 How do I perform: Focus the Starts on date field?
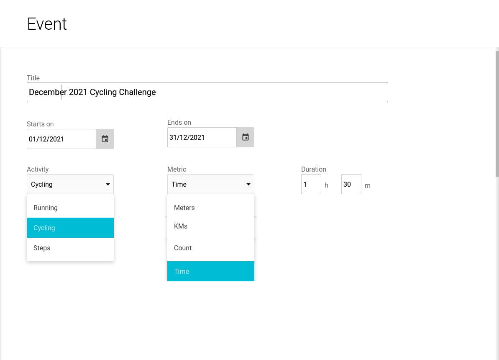(61, 139)
